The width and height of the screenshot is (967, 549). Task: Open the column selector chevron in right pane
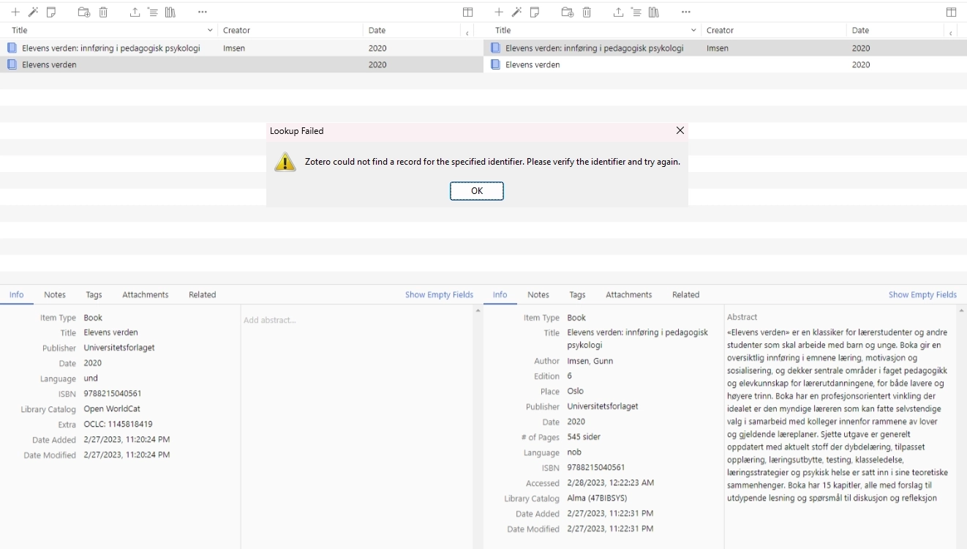(951, 33)
